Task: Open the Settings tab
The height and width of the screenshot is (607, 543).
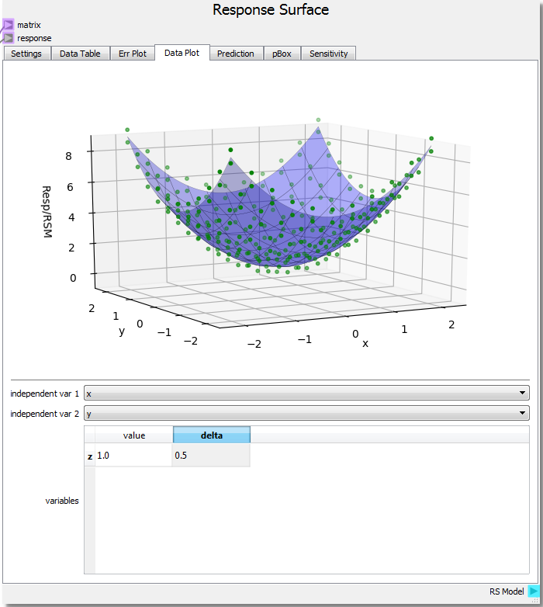Action: point(26,54)
